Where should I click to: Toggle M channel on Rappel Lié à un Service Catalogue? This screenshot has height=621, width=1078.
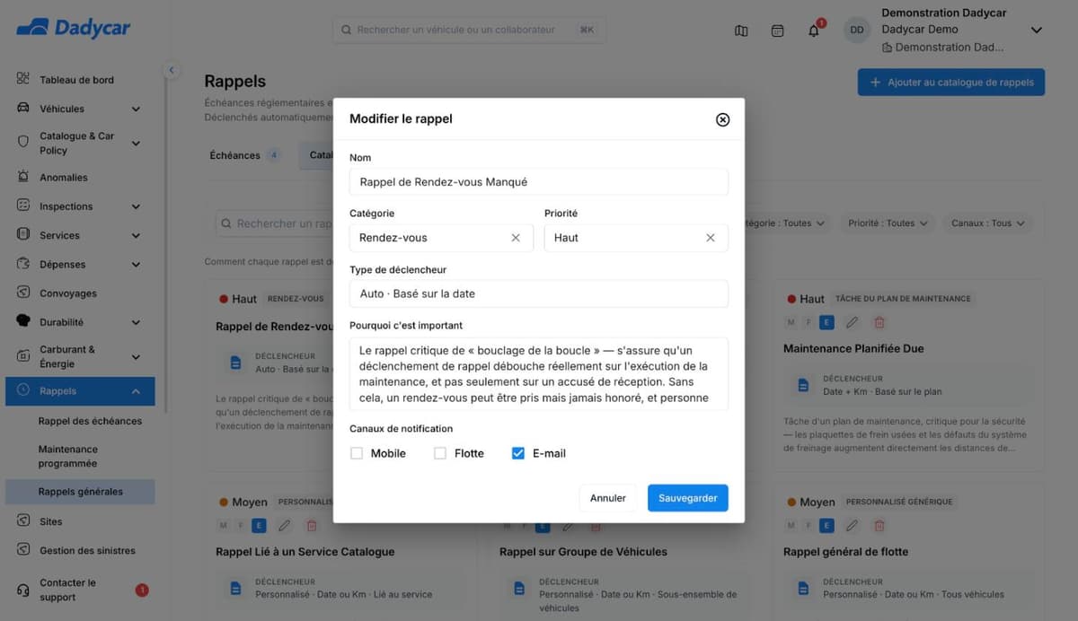pyautogui.click(x=224, y=525)
